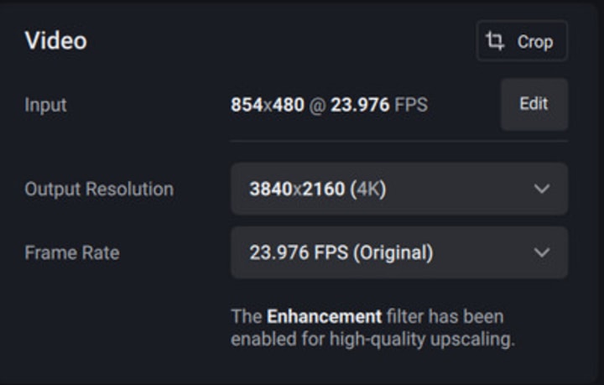Viewport: 604px width, 385px height.
Task: Click the Output Resolution label
Action: (99, 189)
